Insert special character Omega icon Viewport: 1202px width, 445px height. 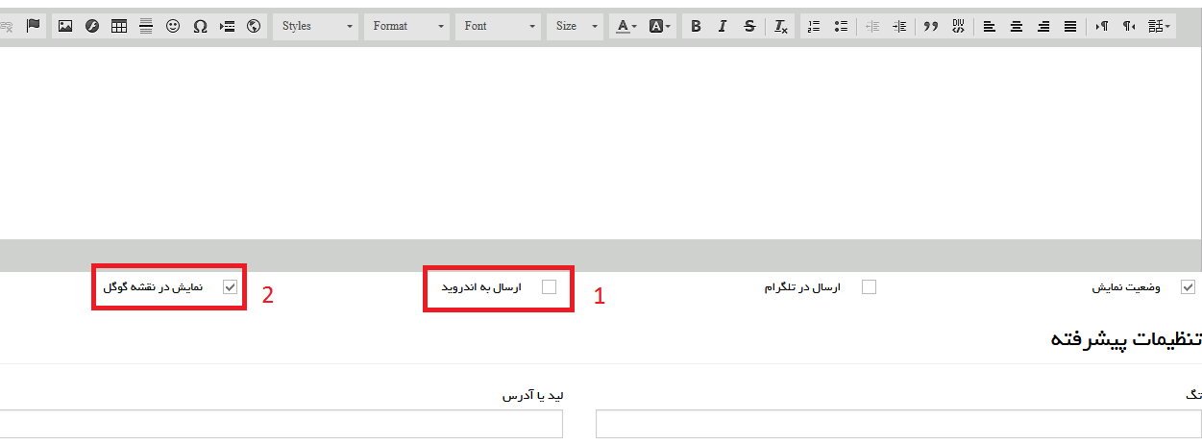tap(200, 26)
